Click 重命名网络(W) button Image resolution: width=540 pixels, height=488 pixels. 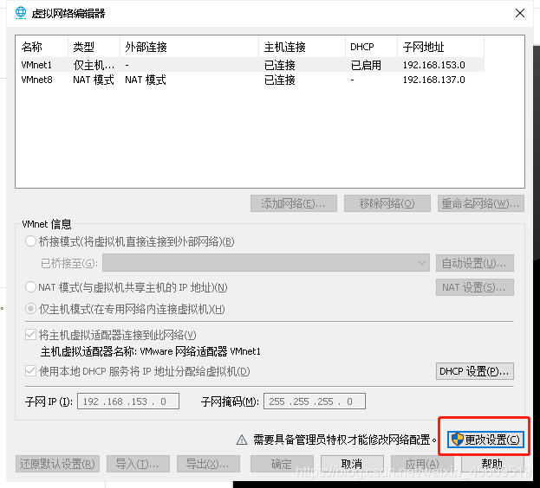[x=481, y=203]
